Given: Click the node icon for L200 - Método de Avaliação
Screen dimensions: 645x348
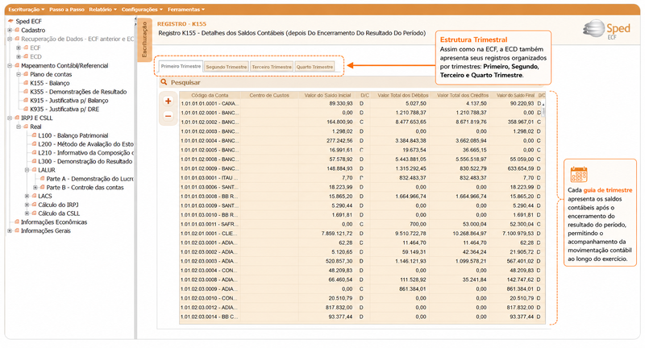Looking at the screenshot, I should click(x=34, y=144).
